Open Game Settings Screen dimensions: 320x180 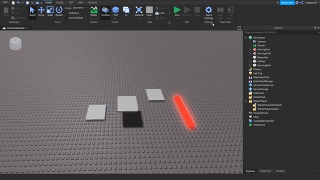point(208,12)
